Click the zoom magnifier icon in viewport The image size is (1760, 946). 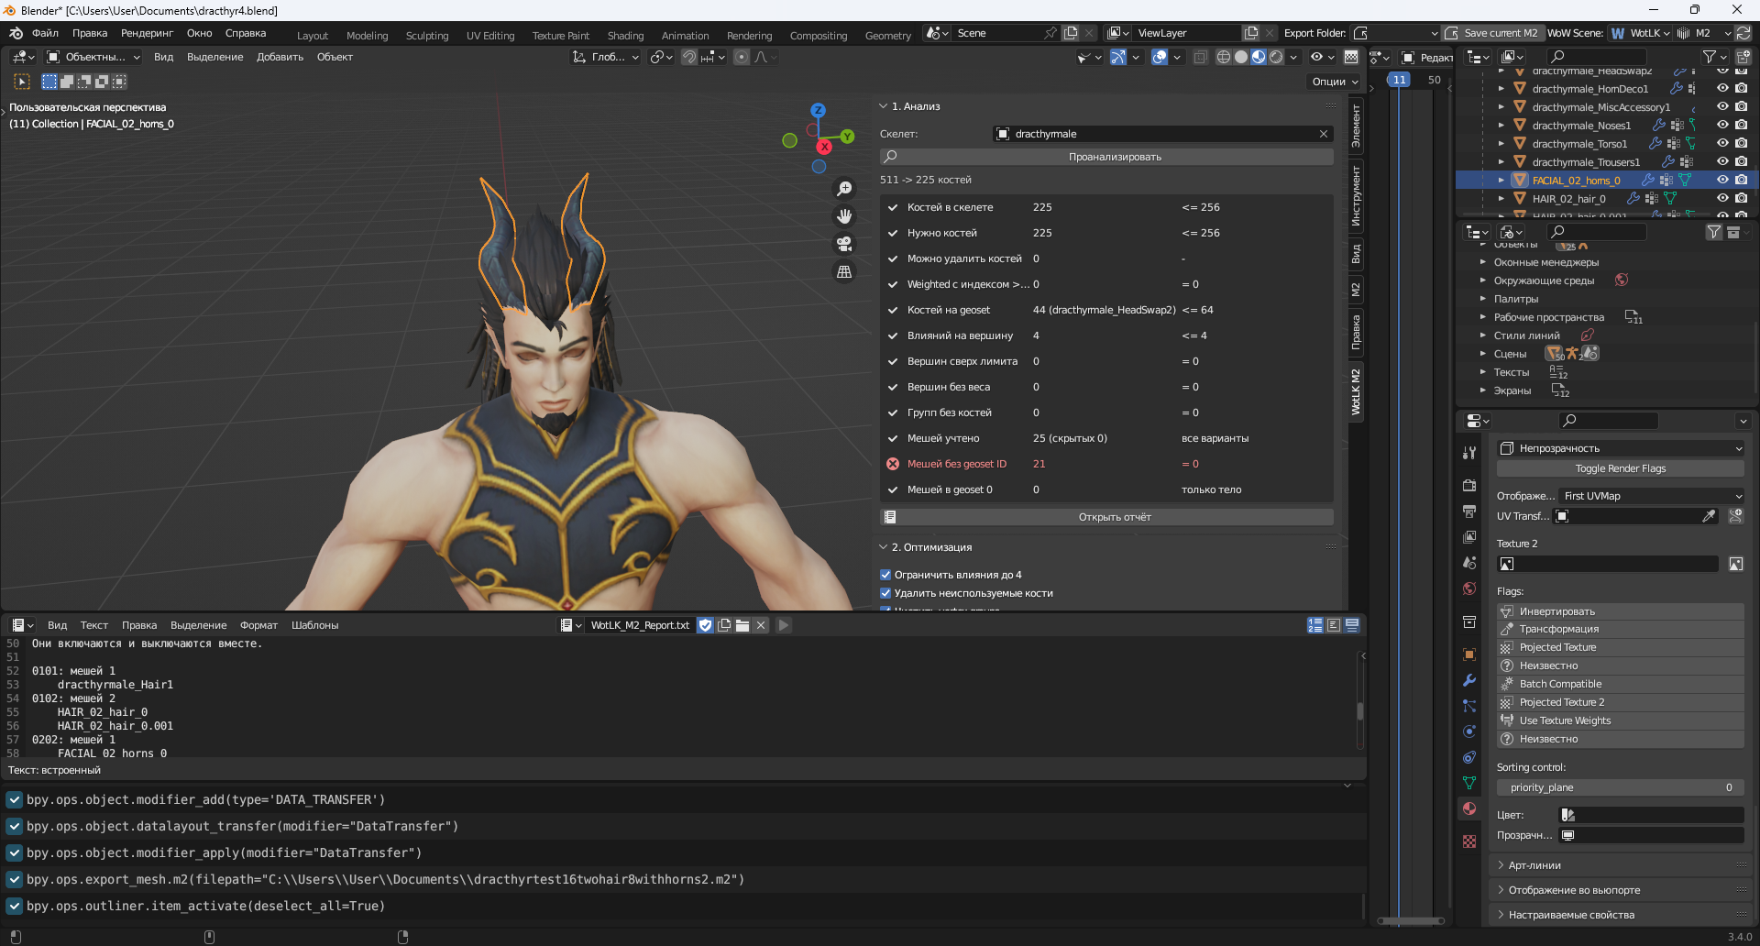pos(844,189)
